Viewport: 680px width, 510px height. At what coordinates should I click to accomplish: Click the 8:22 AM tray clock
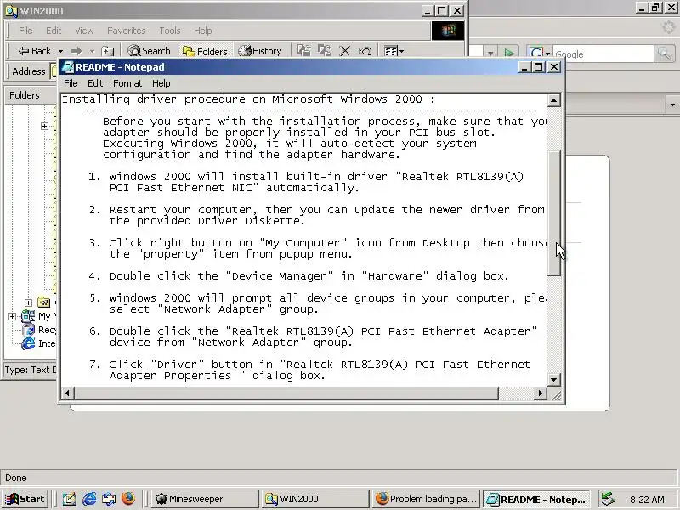(647, 500)
